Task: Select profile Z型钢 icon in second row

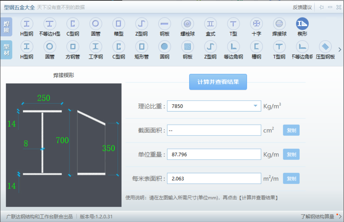Action: [x=210, y=47]
